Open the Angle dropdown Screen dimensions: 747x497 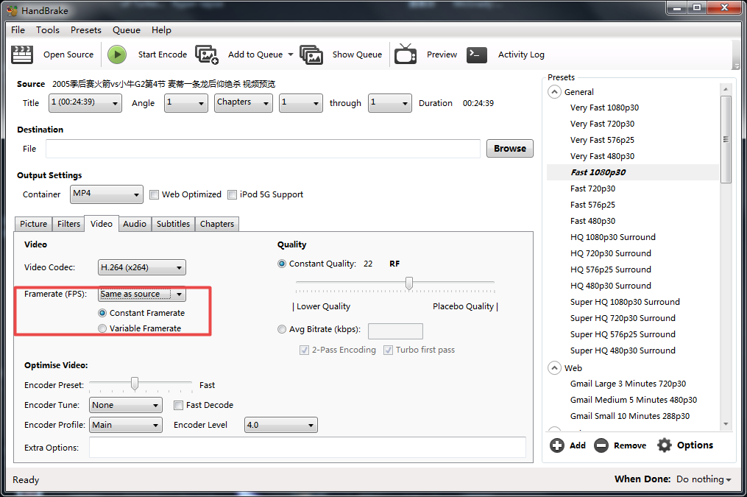(x=185, y=103)
